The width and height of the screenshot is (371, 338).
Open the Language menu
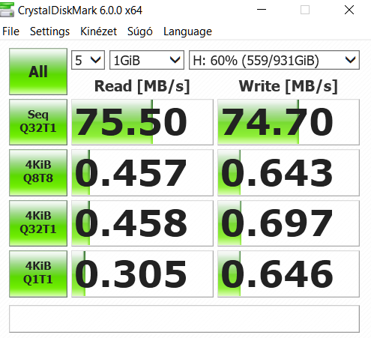187,31
